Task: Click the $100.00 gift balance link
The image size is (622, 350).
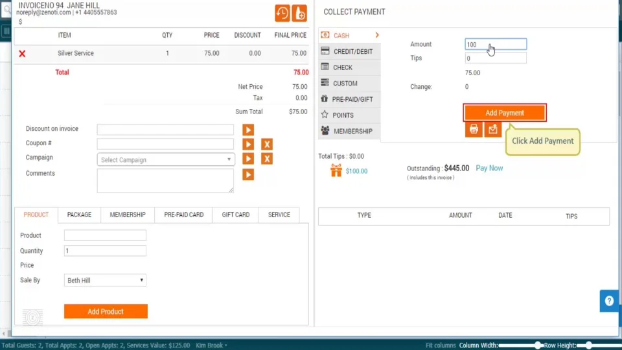Action: point(356,171)
